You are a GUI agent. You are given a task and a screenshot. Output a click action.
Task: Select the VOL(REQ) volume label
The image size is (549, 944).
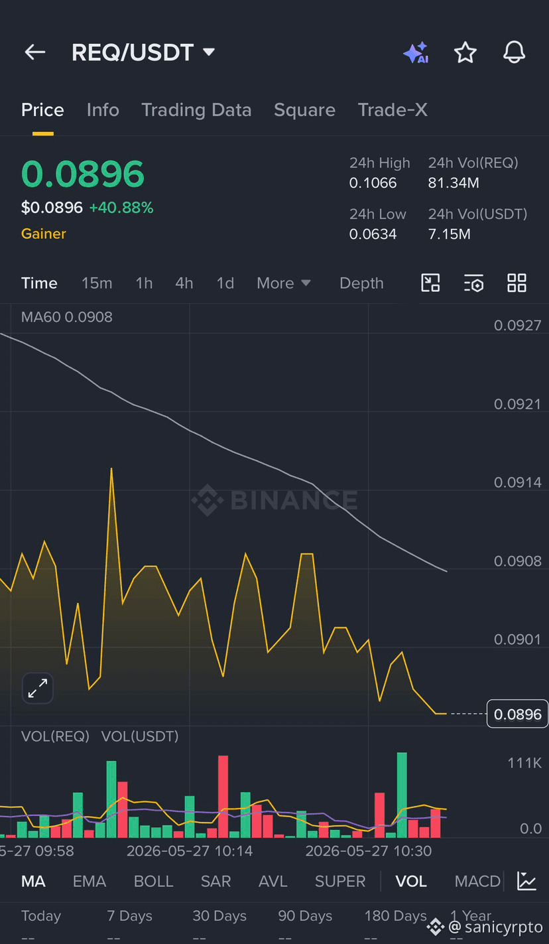pyautogui.click(x=55, y=736)
